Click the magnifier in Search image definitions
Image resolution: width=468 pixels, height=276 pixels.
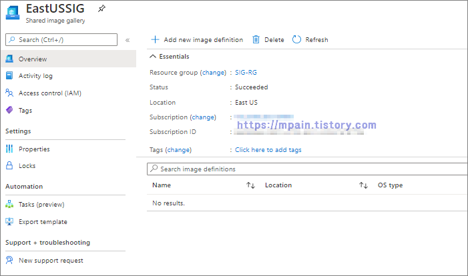154,169
